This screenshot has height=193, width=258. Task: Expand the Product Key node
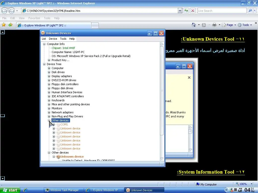click(49, 60)
